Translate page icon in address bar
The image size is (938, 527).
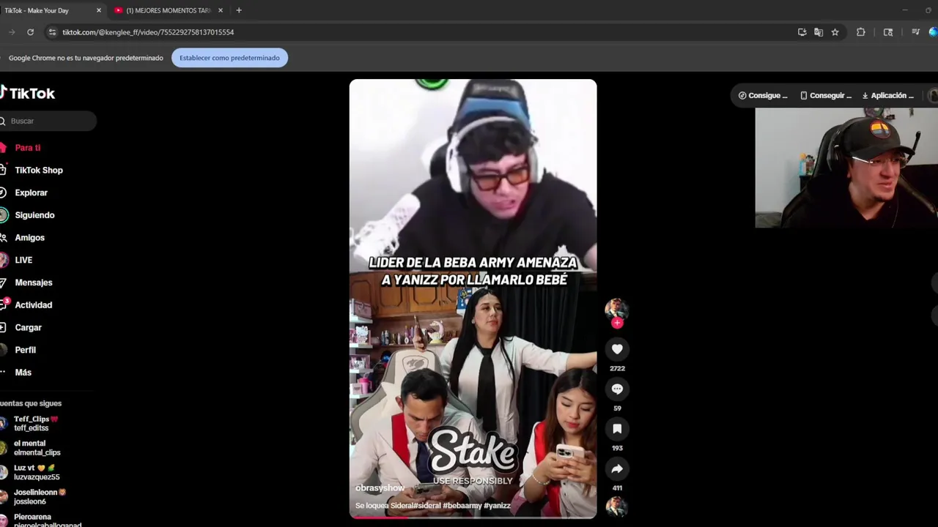(x=819, y=32)
